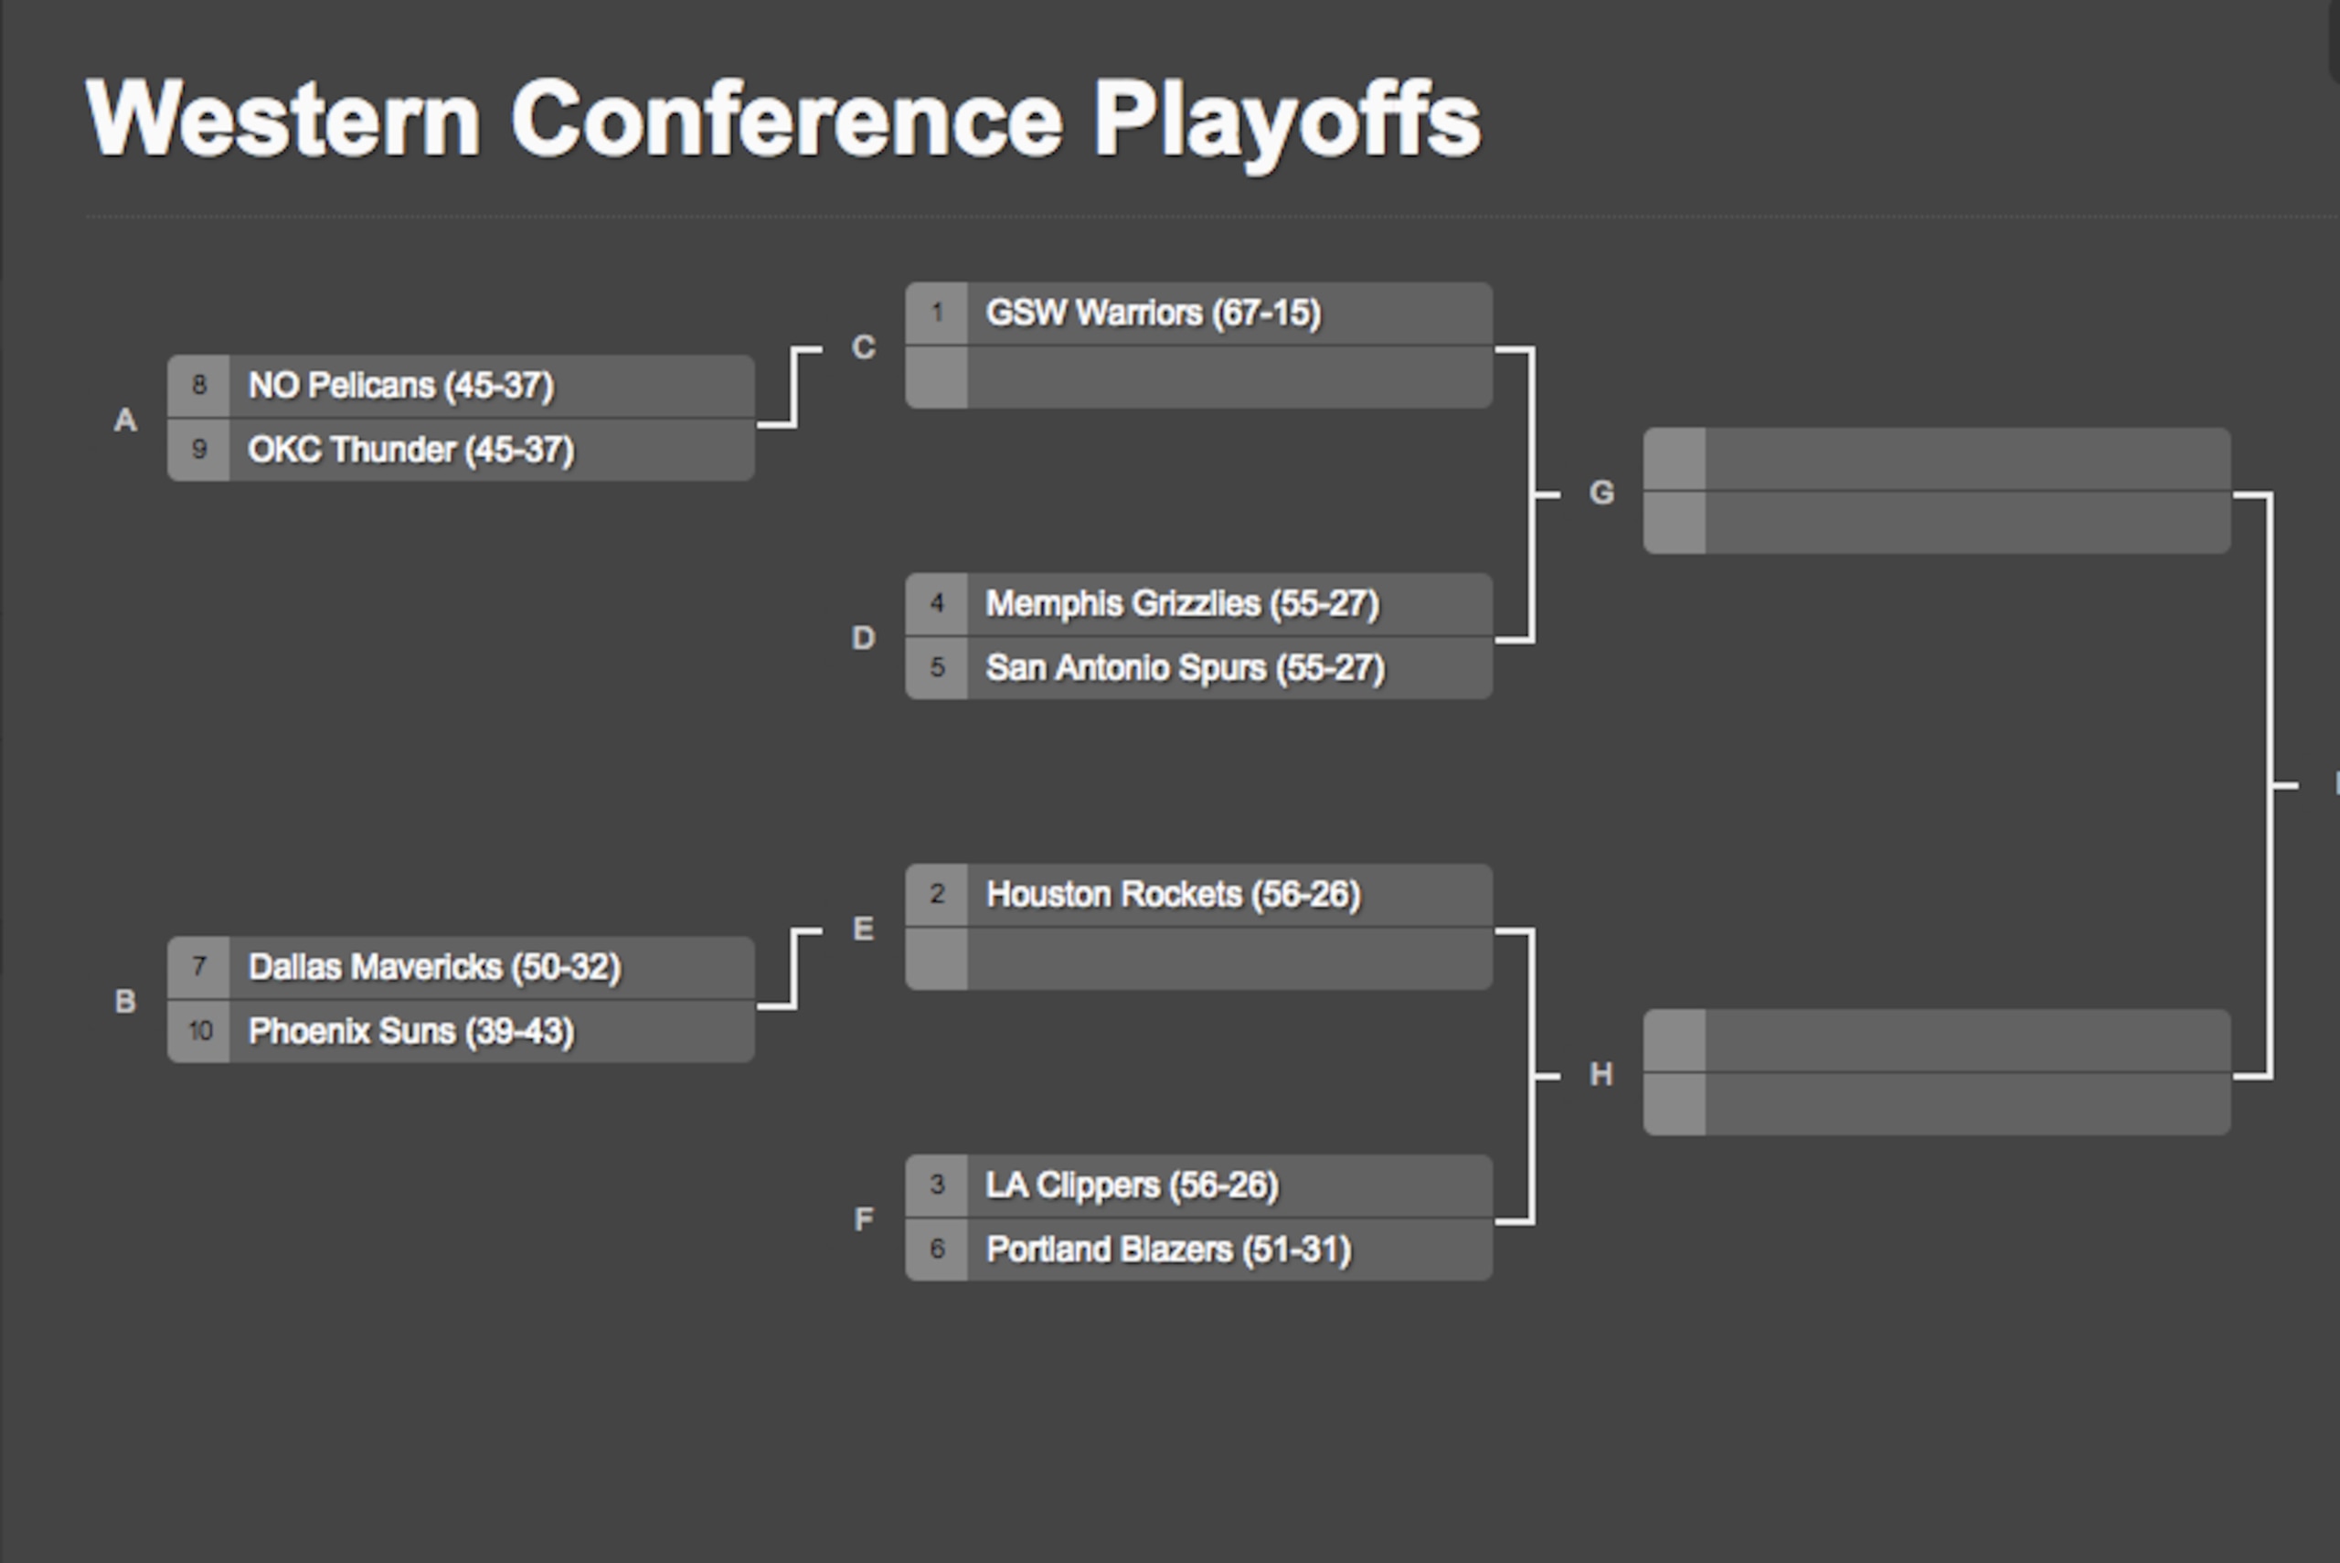The height and width of the screenshot is (1563, 2340).
Task: Click the seed 1 badge beside GSW Warriors
Action: pyautogui.click(x=937, y=313)
